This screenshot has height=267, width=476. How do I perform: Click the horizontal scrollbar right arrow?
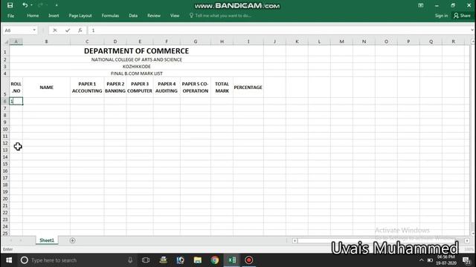(467, 240)
